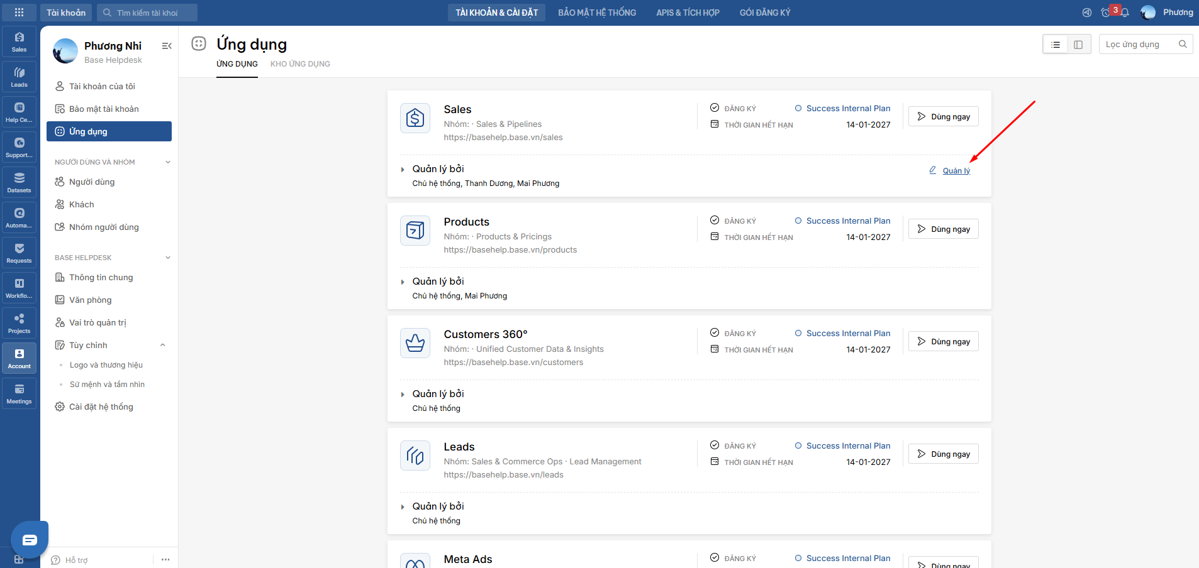Image resolution: width=1199 pixels, height=568 pixels.
Task: Open APIs & Tích hợp top menu
Action: [688, 13]
